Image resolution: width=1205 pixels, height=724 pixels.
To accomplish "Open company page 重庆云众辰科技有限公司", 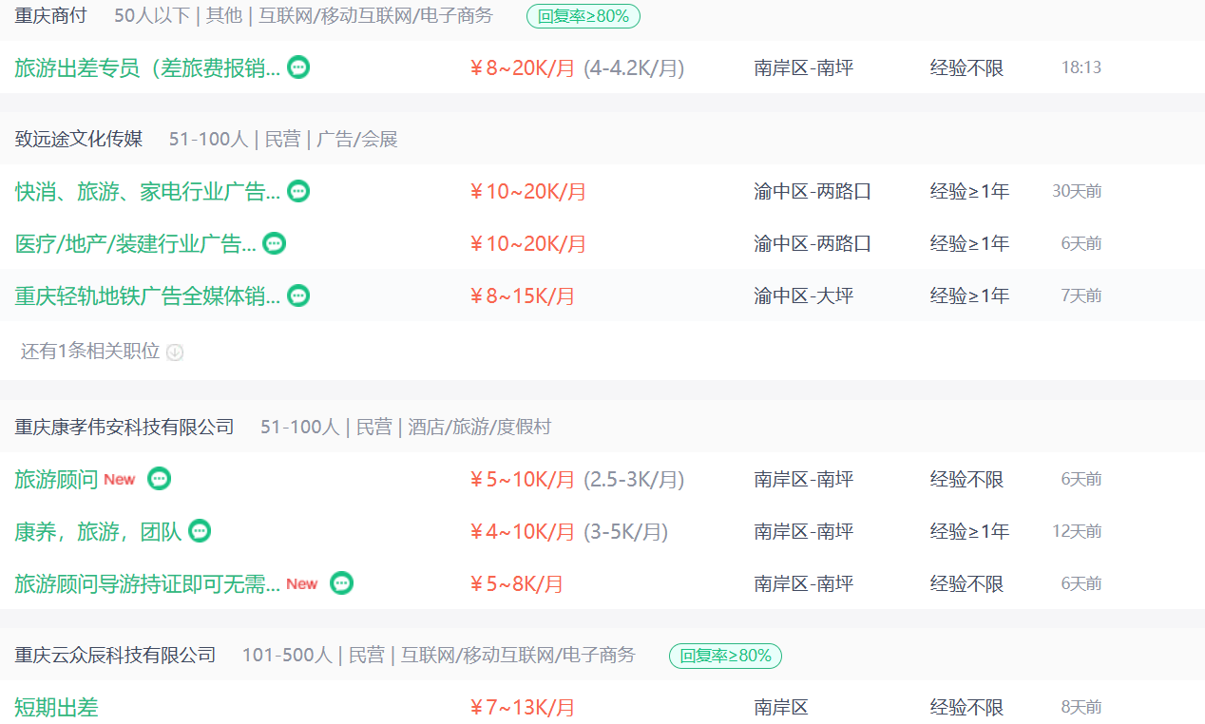I will [x=115, y=656].
